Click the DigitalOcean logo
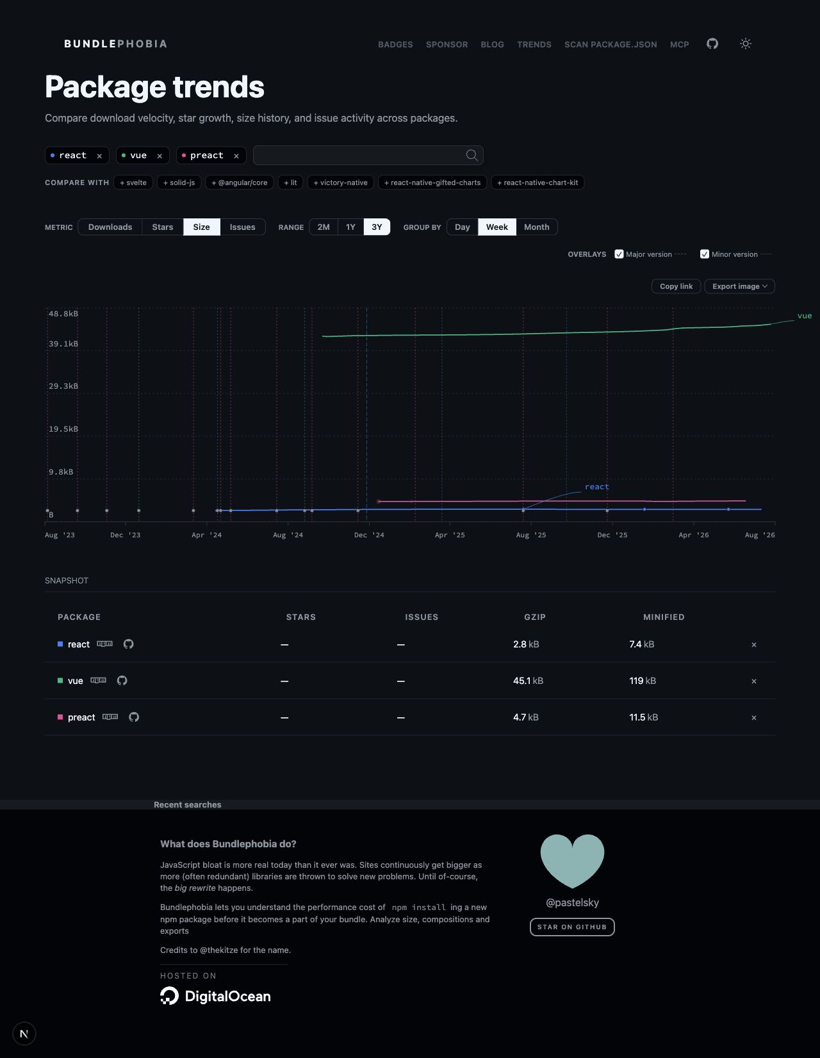Image resolution: width=820 pixels, height=1058 pixels. click(x=215, y=996)
